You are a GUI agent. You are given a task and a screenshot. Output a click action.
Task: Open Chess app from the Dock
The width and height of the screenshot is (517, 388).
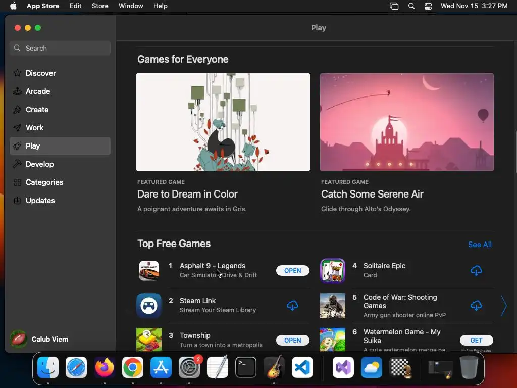(400, 367)
